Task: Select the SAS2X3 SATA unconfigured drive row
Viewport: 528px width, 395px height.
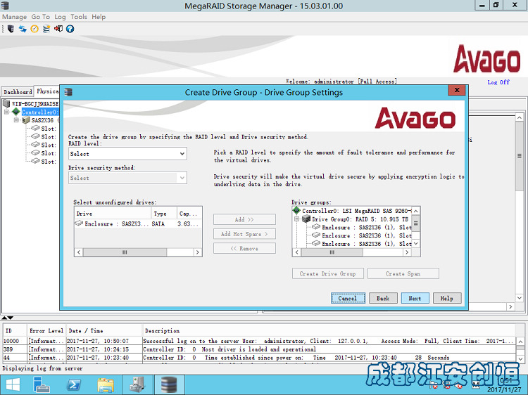Action: (138, 224)
